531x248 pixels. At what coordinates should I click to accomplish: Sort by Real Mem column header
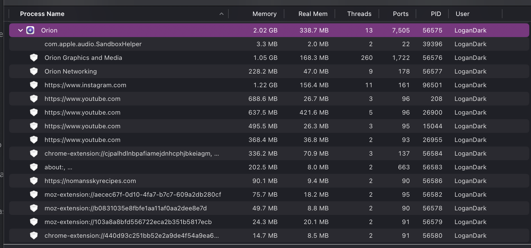[313, 14]
